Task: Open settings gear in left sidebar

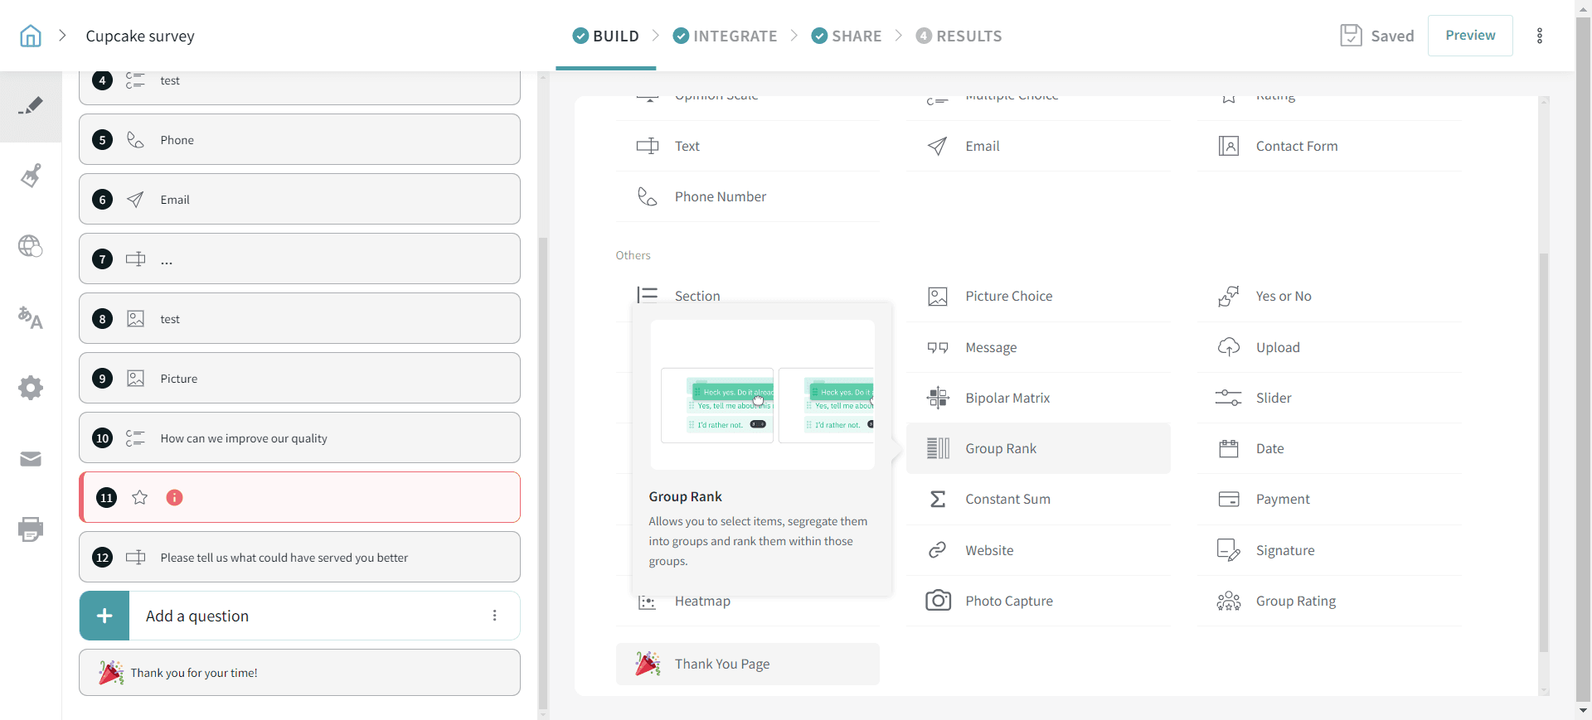Action: tap(31, 388)
